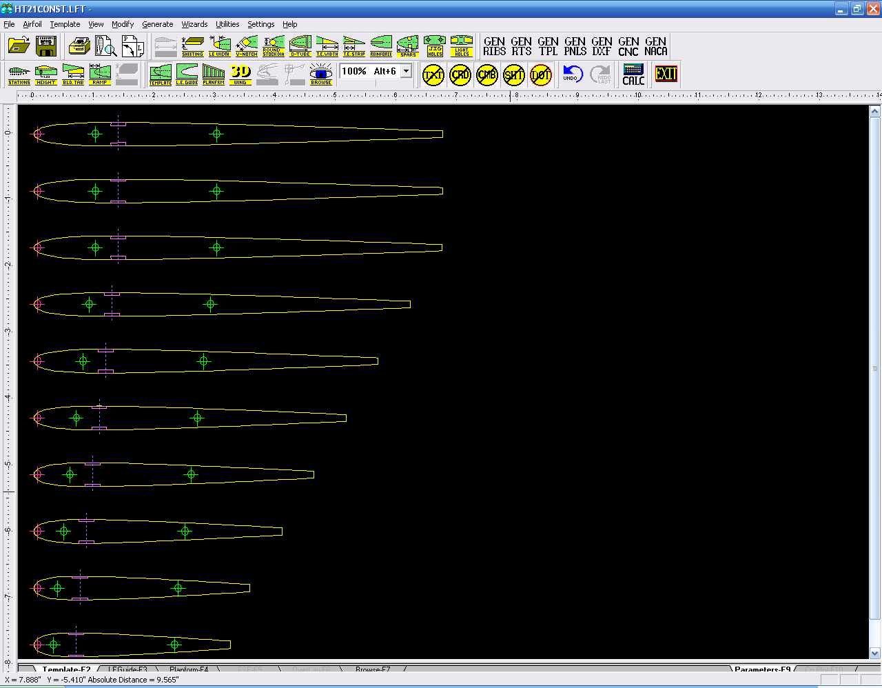The height and width of the screenshot is (688, 882).
Task: Open the Airfoil menu
Action: [32, 24]
